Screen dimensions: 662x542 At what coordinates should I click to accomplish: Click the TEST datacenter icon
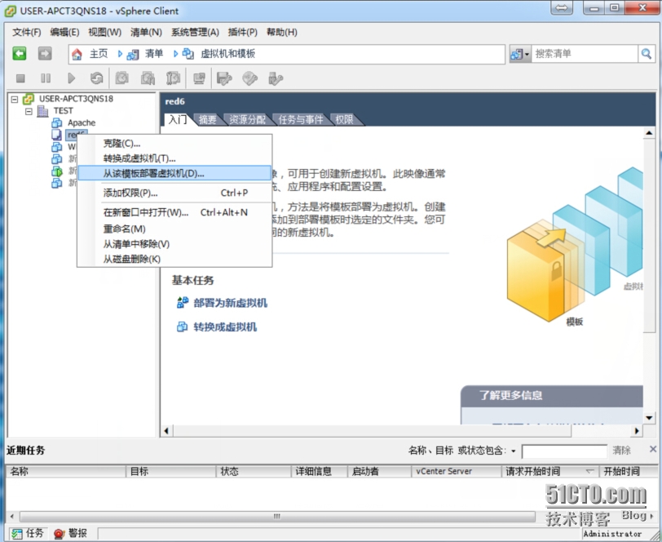[x=42, y=111]
